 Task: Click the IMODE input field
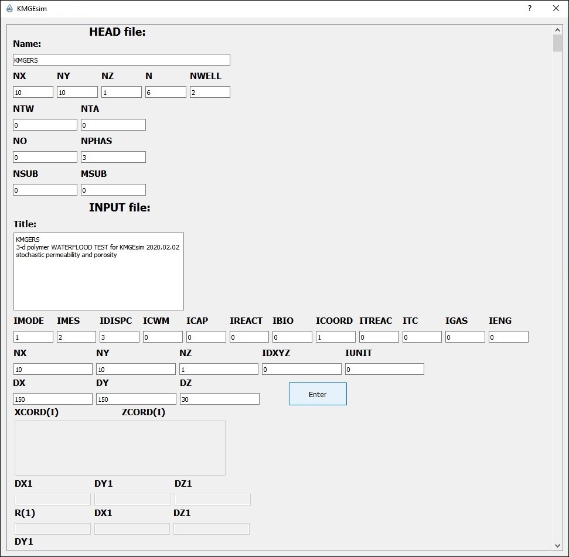(x=33, y=337)
